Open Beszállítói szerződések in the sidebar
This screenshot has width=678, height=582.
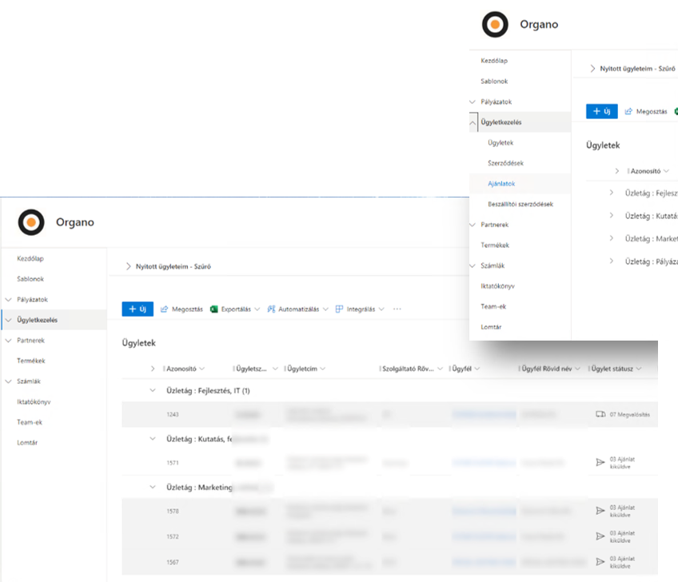(520, 205)
